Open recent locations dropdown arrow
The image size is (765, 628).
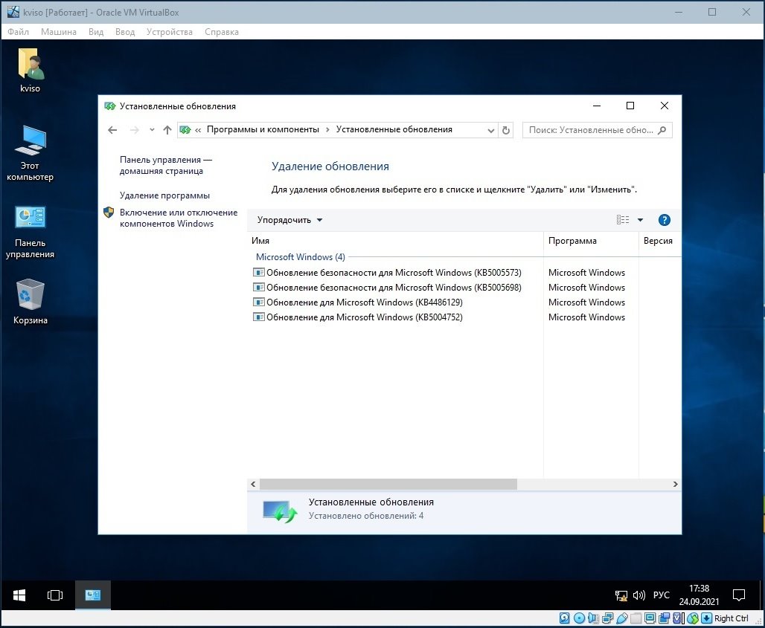click(152, 129)
